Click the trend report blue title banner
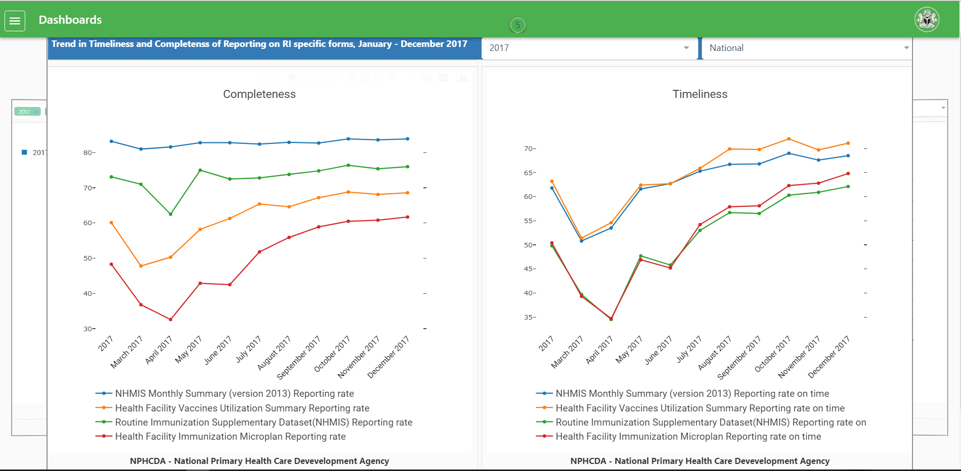Viewport: 961px width, 471px height. [259, 44]
